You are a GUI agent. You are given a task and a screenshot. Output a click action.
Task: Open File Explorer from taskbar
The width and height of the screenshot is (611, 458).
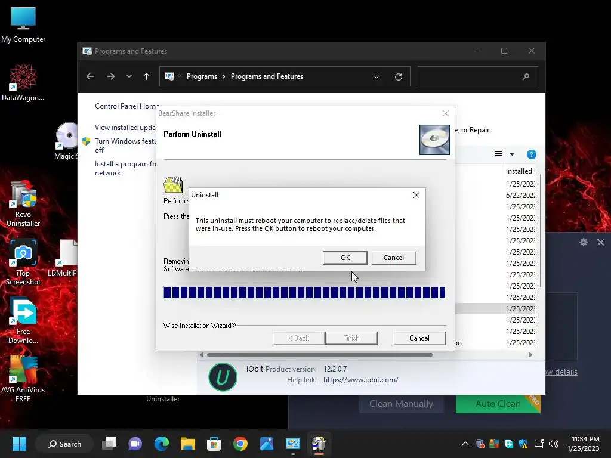pyautogui.click(x=187, y=444)
